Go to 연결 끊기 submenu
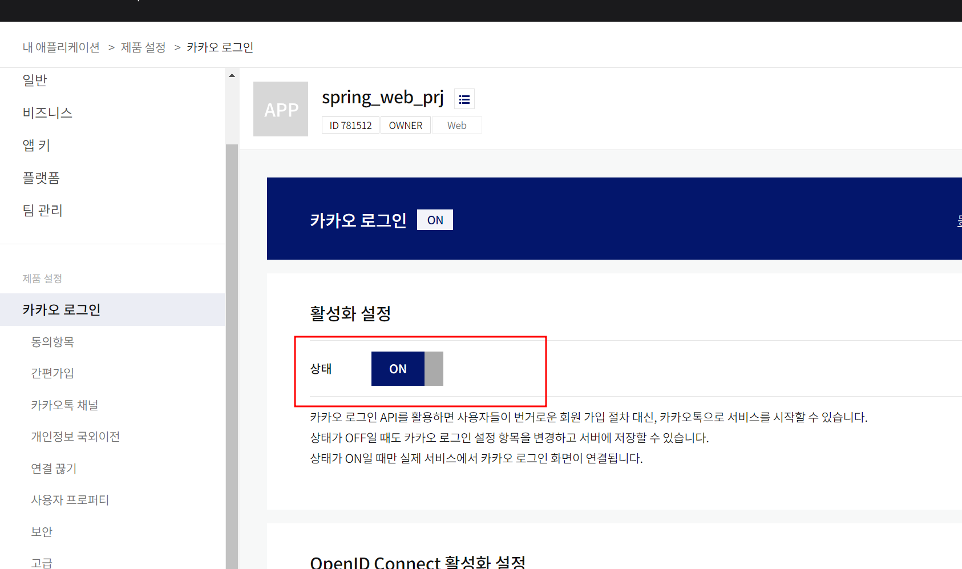Image resolution: width=962 pixels, height=569 pixels. click(x=54, y=469)
